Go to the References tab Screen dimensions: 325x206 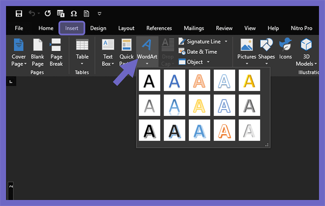click(x=159, y=28)
